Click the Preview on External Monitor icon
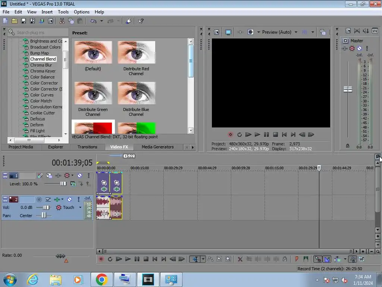Screen dimensions: 382x287 point(228,32)
